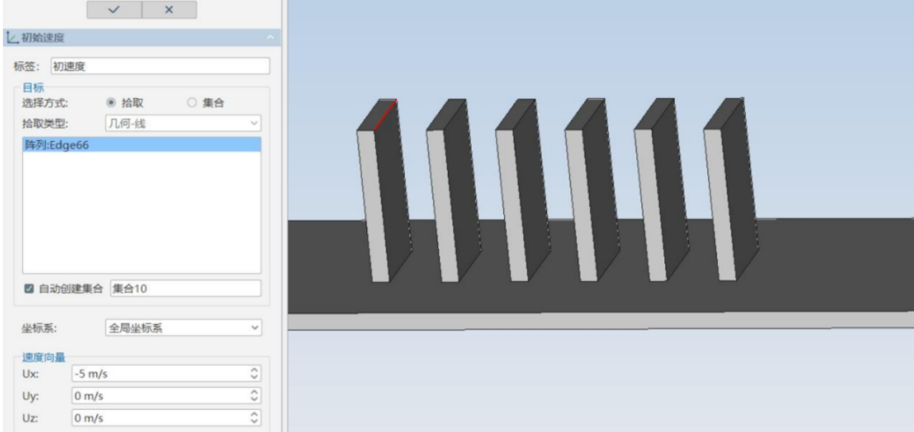Screen dimensions: 914x432
Task: Open the 拾取类型 dropdown showing 几何-线
Action: pos(183,123)
